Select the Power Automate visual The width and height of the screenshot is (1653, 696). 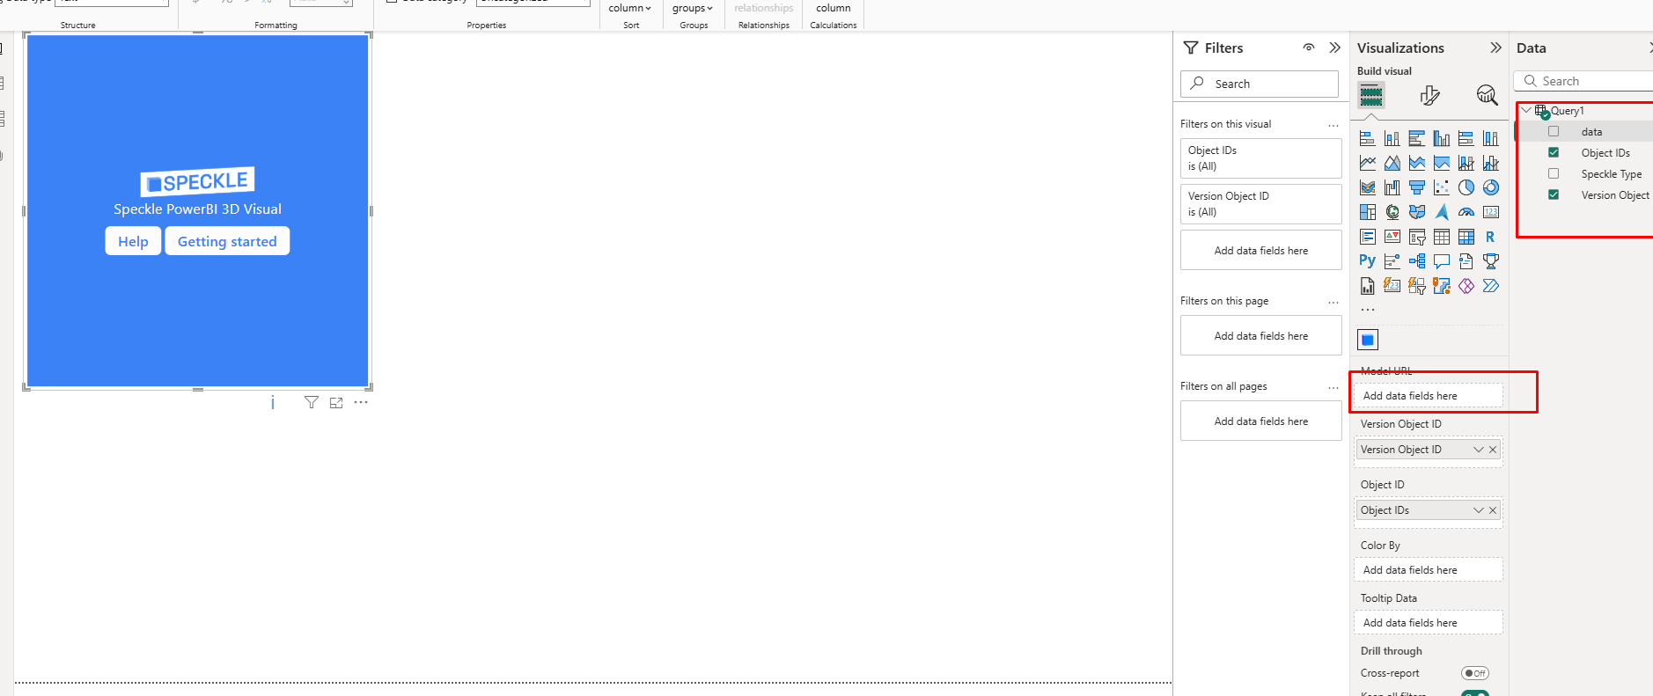(1490, 286)
